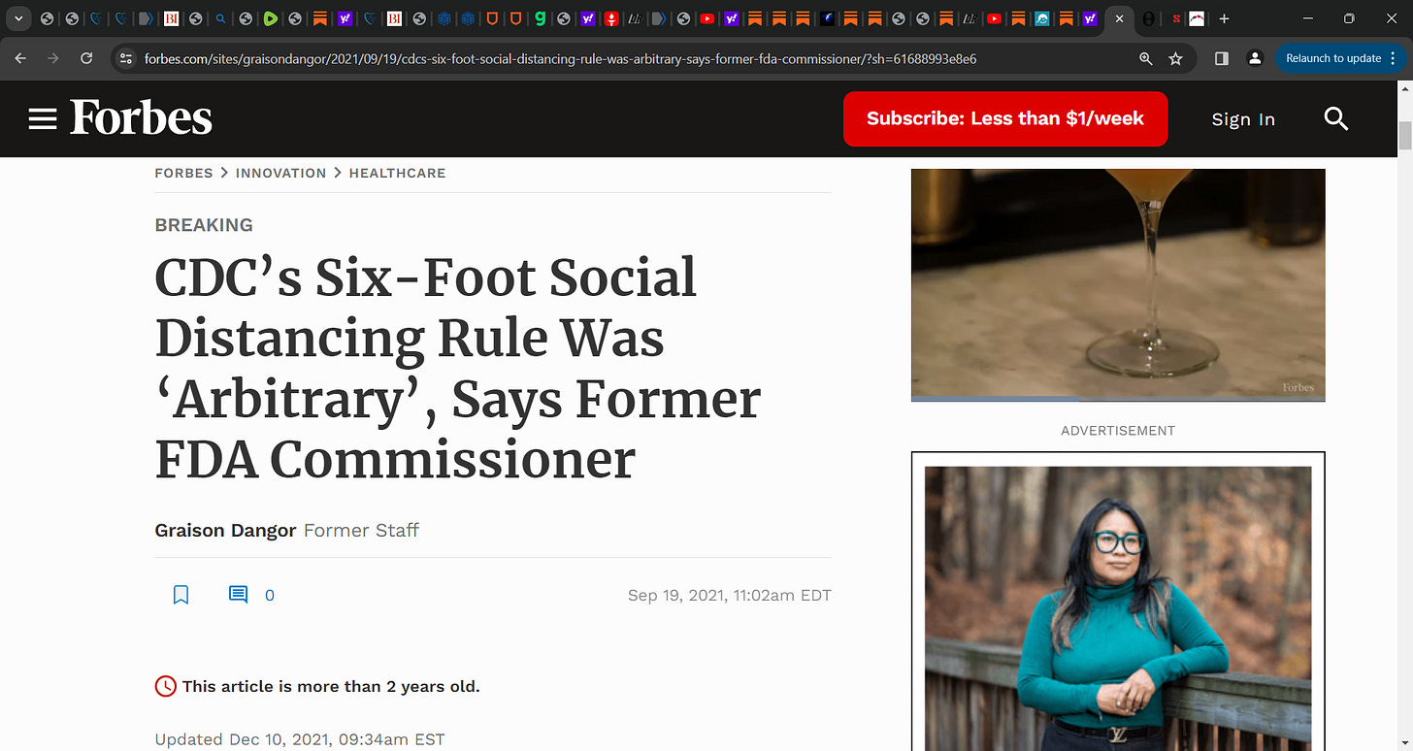Screen dimensions: 1413x751
Task: Switch to the white tab with red arc
Action: pyautogui.click(x=1198, y=18)
